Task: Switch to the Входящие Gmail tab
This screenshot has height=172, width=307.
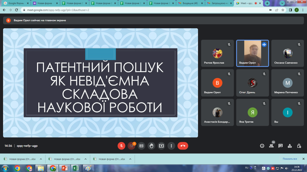Action: (190, 3)
